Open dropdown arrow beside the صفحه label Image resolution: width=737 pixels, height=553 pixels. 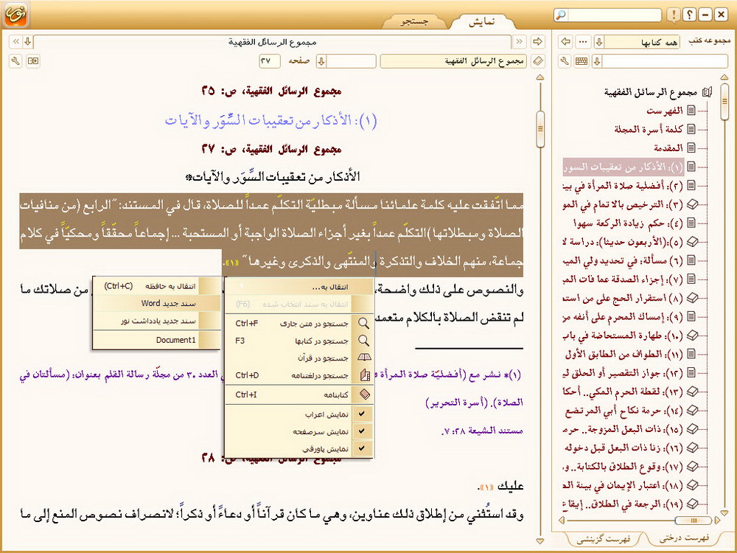(x=321, y=61)
